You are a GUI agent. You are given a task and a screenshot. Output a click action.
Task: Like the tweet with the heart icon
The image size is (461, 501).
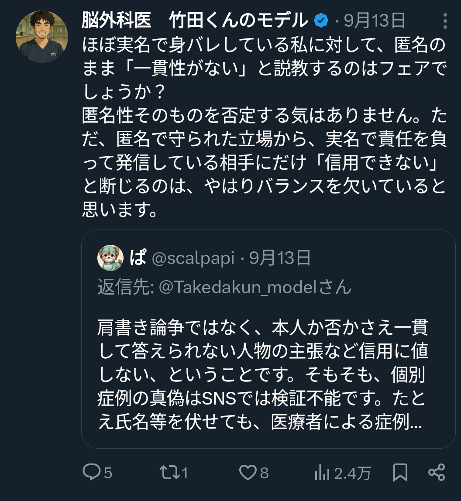pyautogui.click(x=248, y=472)
